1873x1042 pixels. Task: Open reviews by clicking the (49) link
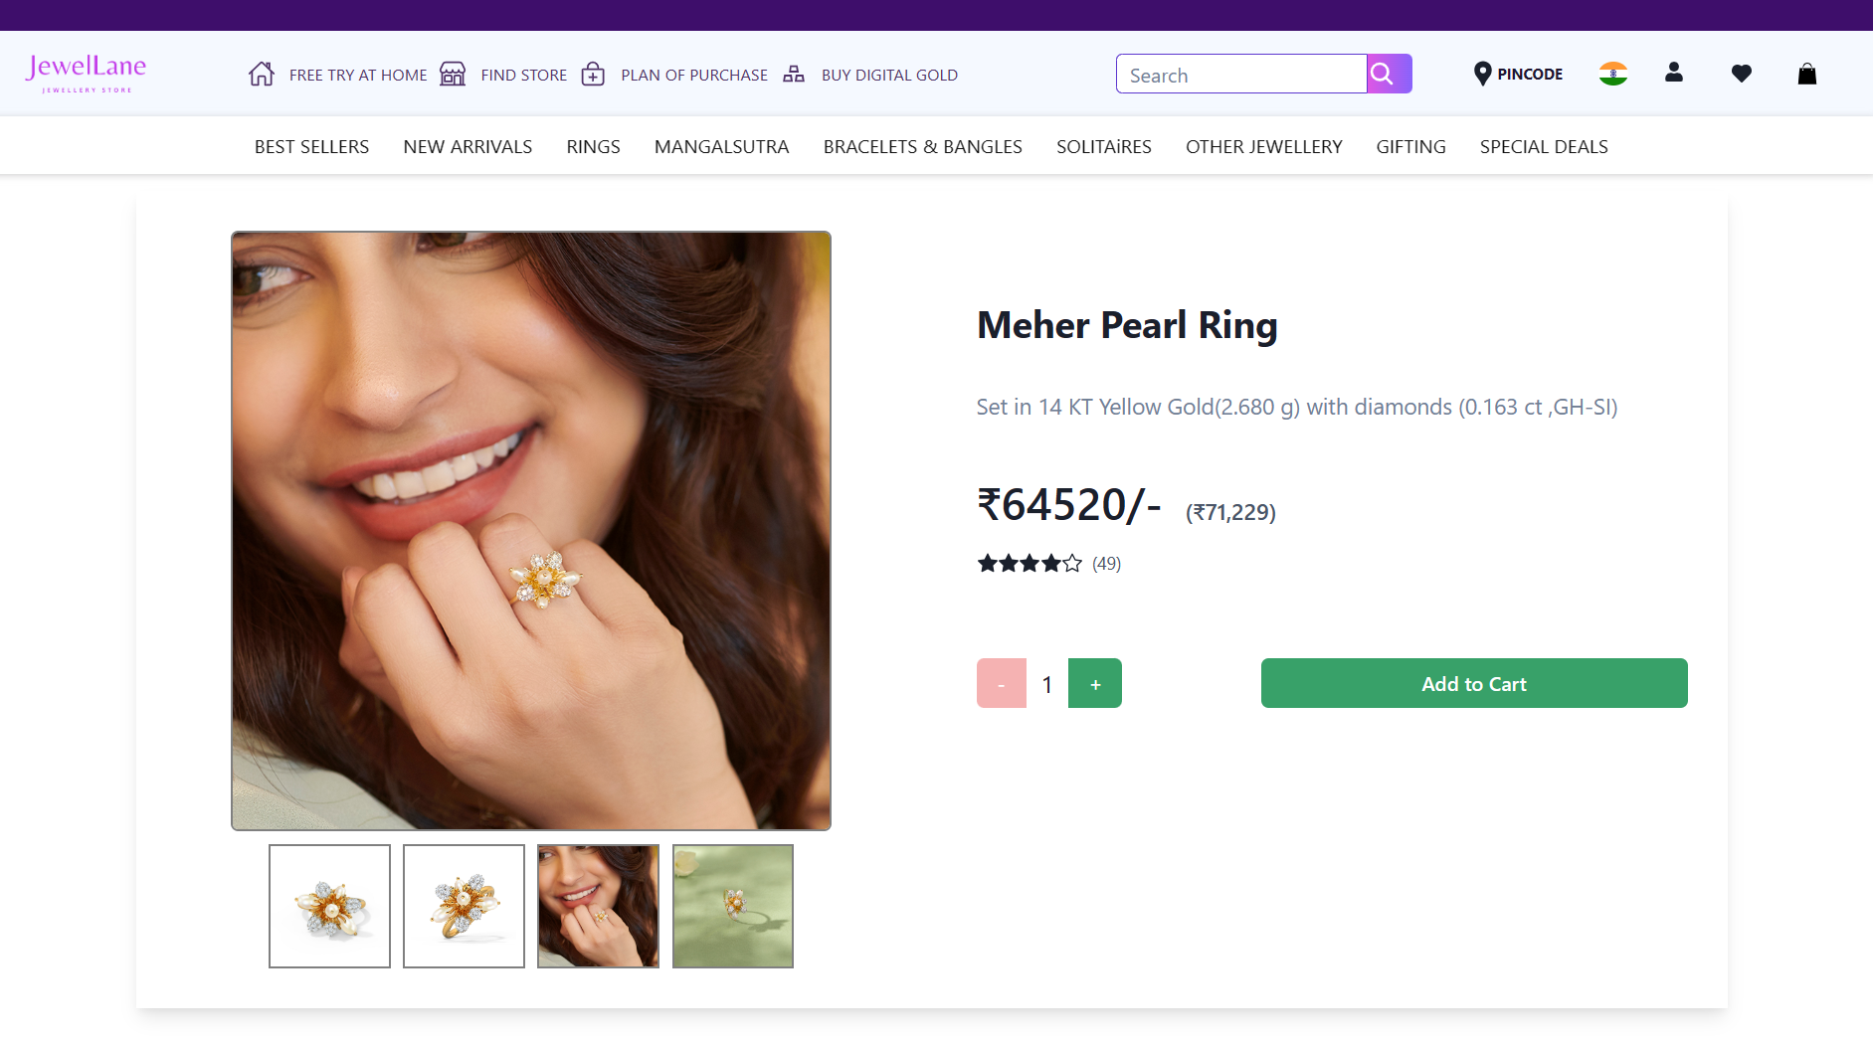tap(1104, 563)
